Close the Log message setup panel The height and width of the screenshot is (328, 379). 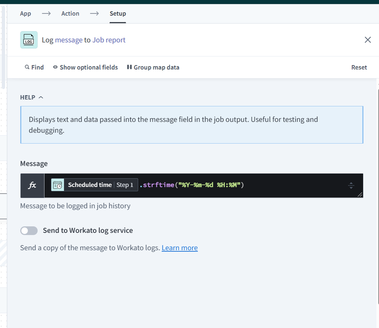click(368, 40)
